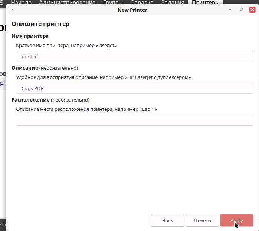The width and height of the screenshot is (259, 231).
Task: Open the window menu dot in title bar
Action: click(13, 10)
